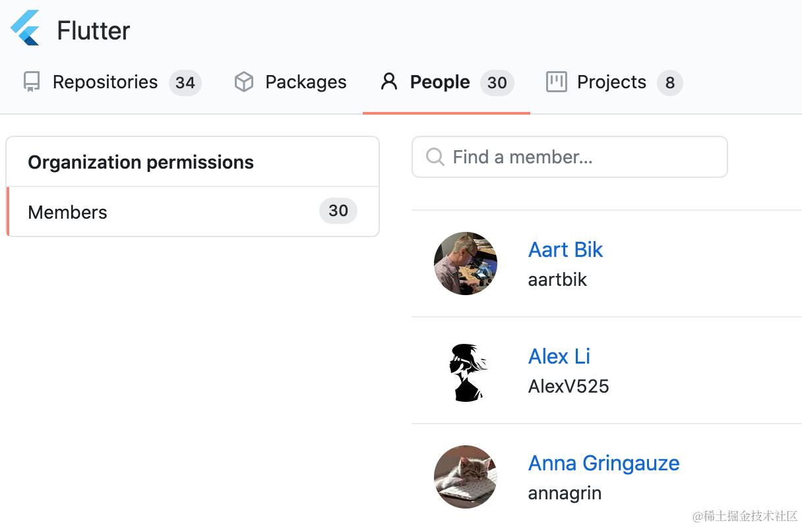Click the Packages cube icon
The height and width of the screenshot is (527, 802).
pos(244,82)
